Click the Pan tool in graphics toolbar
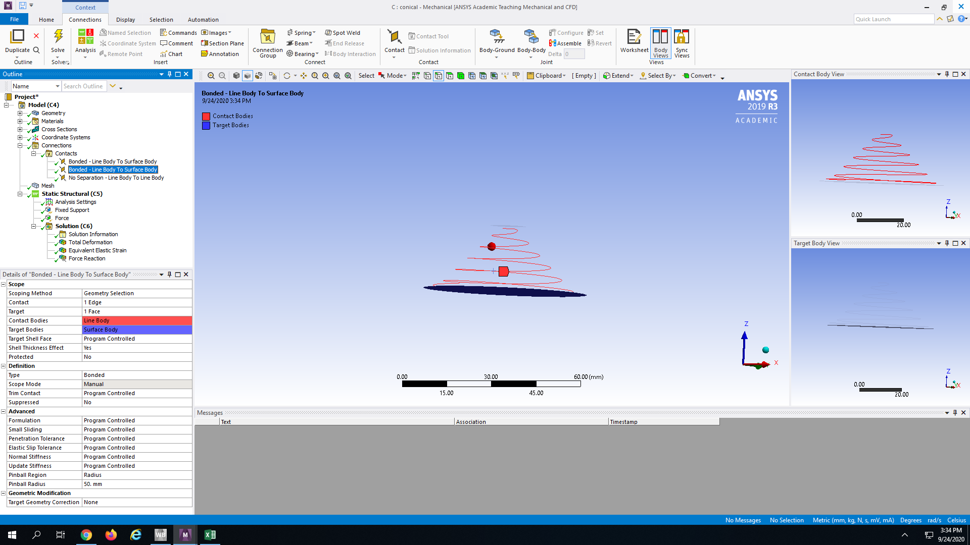 304,76
